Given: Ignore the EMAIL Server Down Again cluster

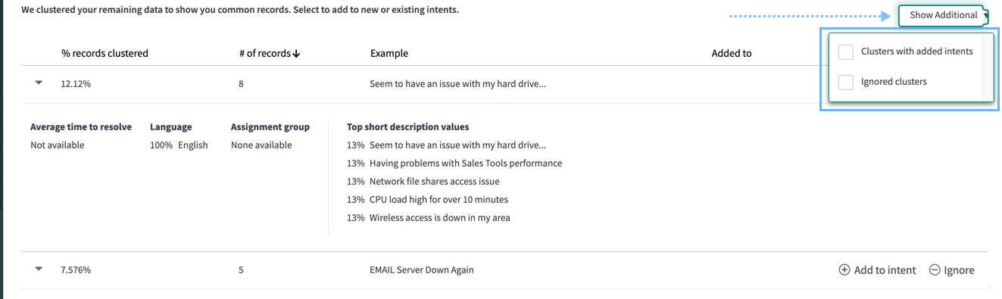Looking at the screenshot, I should pyautogui.click(x=951, y=270).
